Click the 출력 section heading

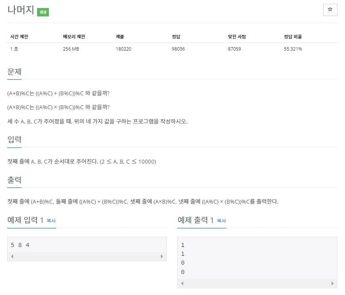pos(14,180)
